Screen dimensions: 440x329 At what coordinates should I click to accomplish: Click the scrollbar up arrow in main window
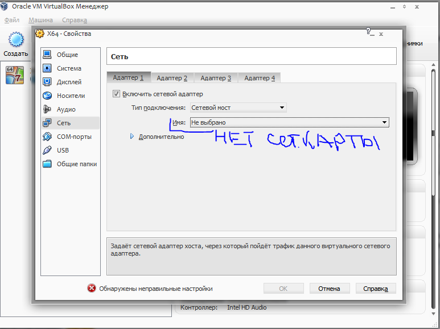coord(434,65)
